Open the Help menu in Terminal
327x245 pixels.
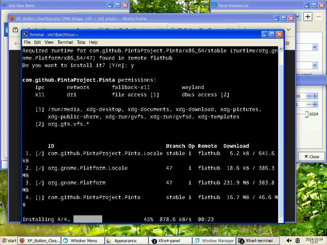pyautogui.click(x=93, y=42)
